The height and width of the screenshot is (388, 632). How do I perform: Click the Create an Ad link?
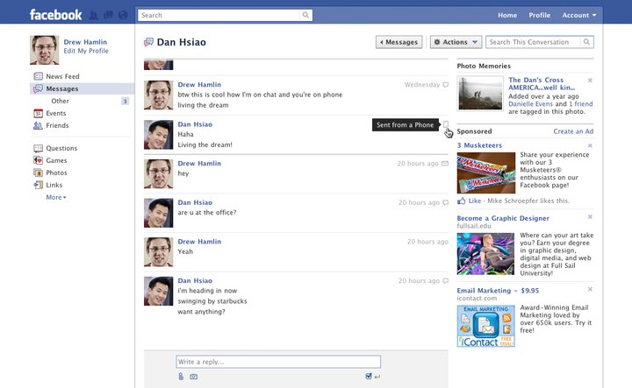[x=572, y=131]
